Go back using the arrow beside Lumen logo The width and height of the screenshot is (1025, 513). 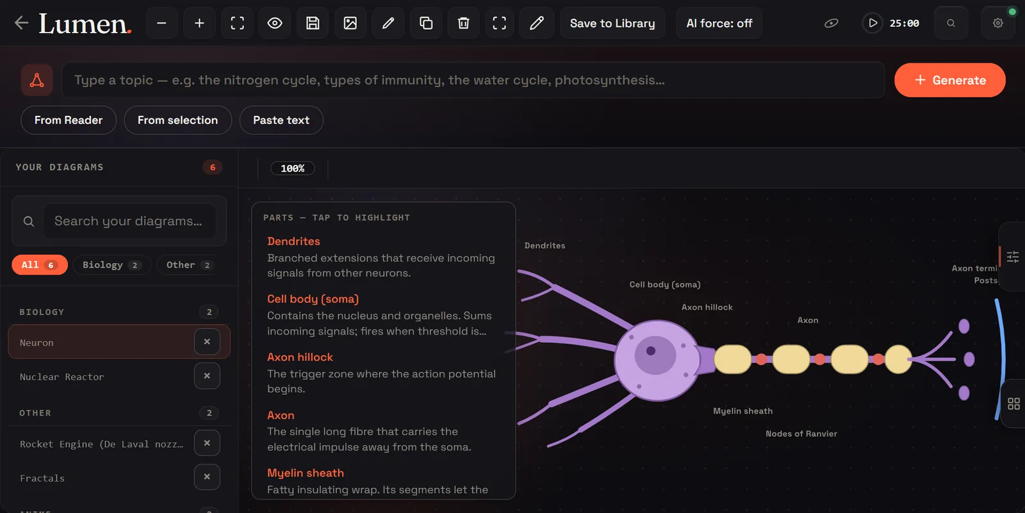(x=21, y=23)
